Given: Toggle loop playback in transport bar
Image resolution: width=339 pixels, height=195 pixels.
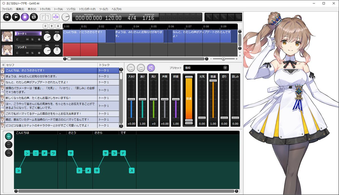Looking at the screenshot, I should 34,17.
